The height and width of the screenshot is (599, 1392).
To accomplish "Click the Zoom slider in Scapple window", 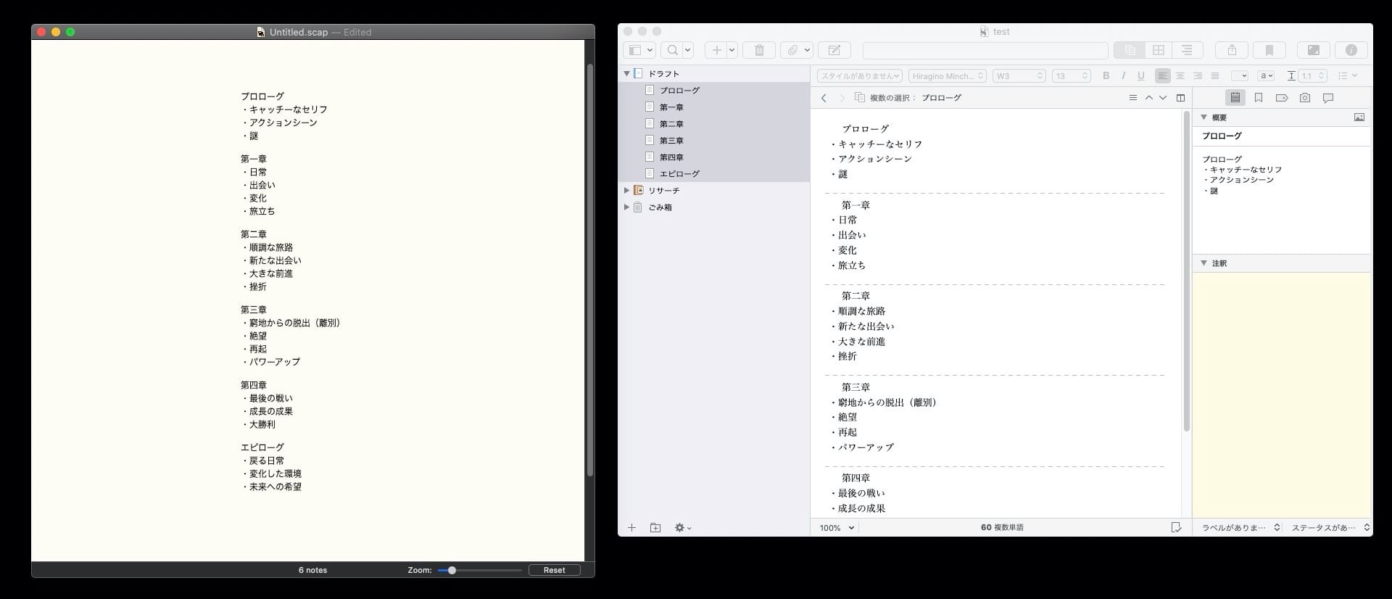I will (x=479, y=570).
